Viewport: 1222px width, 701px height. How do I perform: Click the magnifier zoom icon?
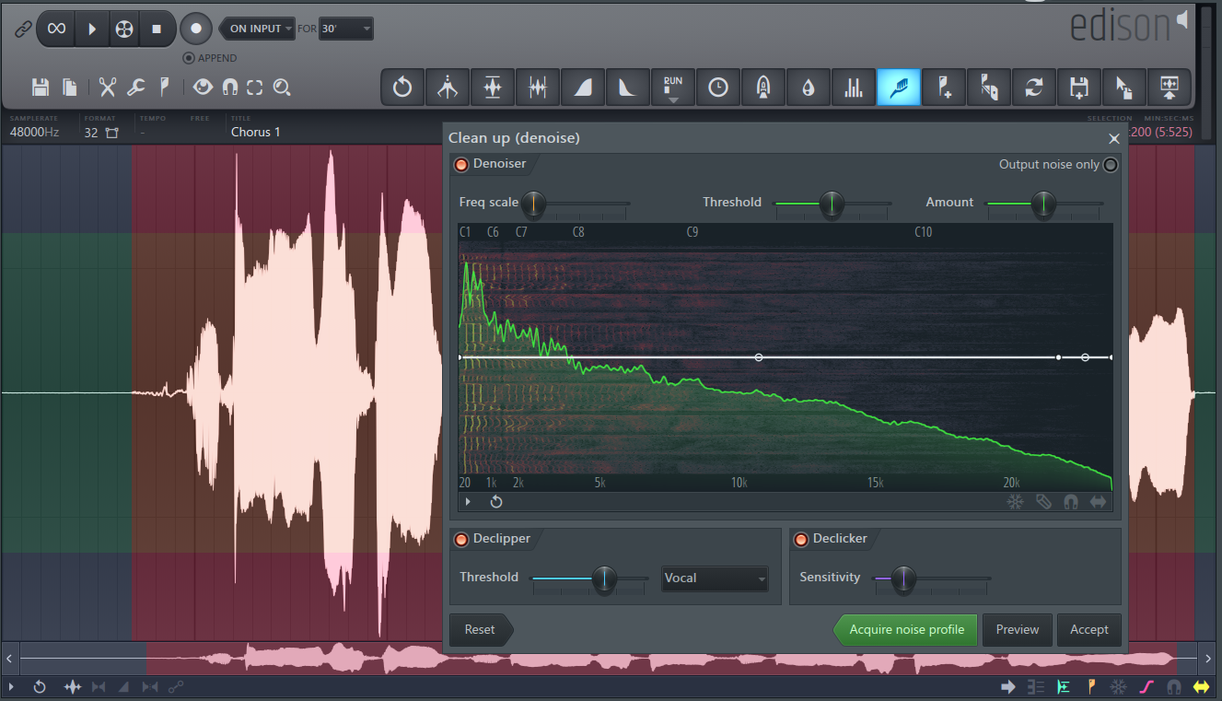click(282, 88)
